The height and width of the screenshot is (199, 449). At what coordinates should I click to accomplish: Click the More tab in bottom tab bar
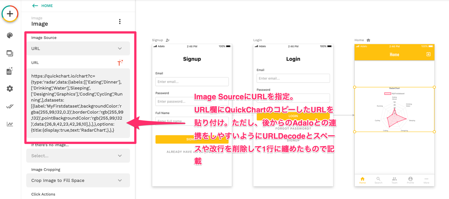[x=427, y=180]
